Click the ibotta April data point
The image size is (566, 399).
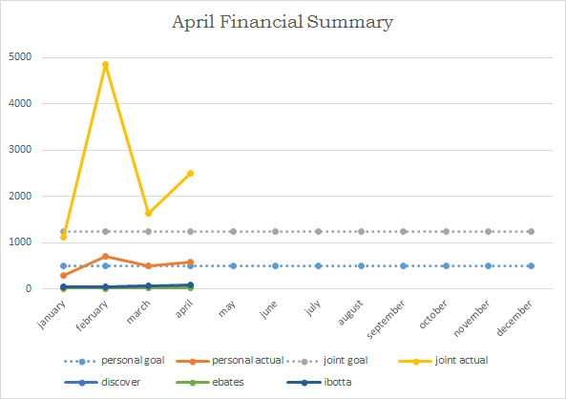(x=190, y=284)
